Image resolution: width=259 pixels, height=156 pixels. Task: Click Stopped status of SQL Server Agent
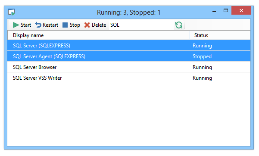202,56
